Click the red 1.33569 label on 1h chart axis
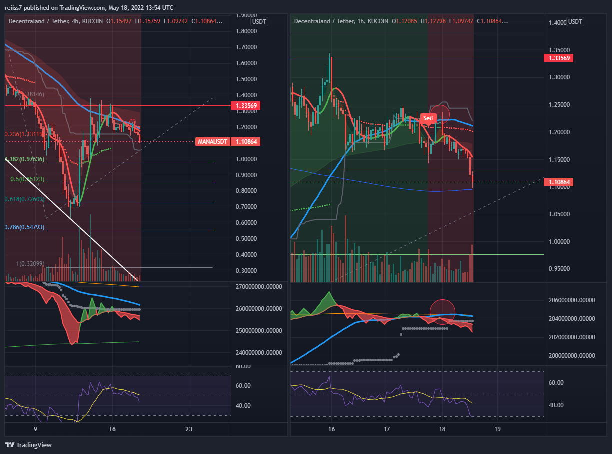The height and width of the screenshot is (454, 612). [x=559, y=58]
